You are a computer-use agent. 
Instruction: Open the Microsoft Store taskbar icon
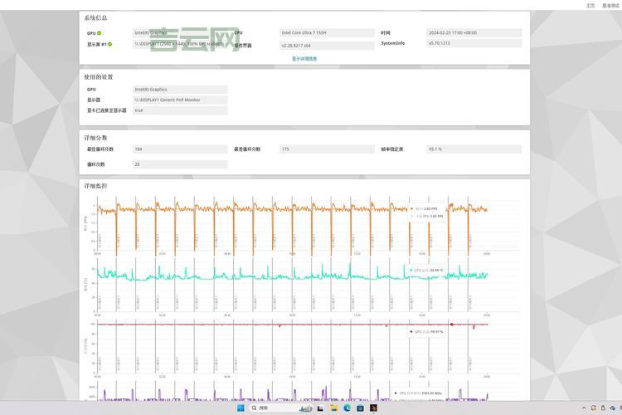pyautogui.click(x=361, y=408)
